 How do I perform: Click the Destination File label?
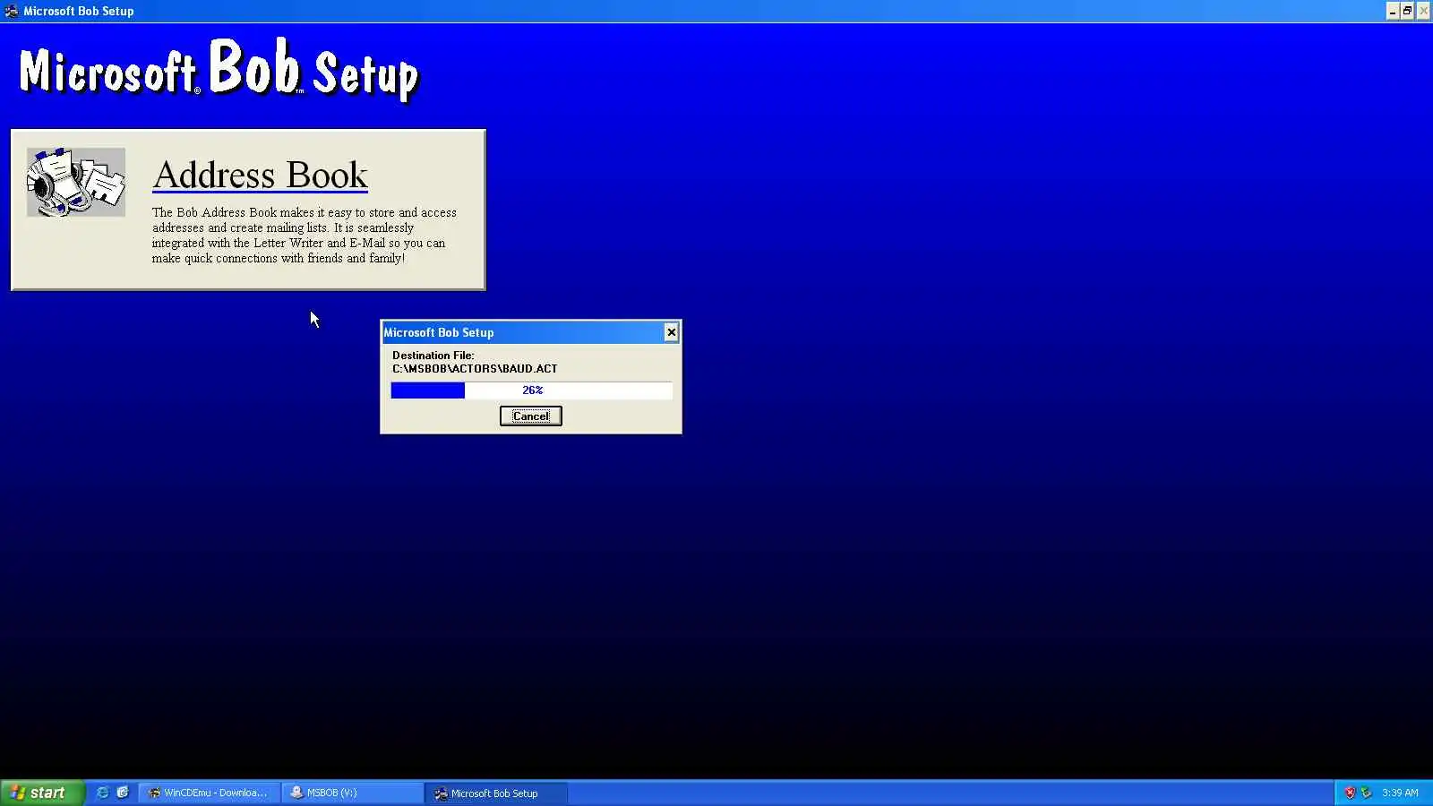tap(433, 356)
